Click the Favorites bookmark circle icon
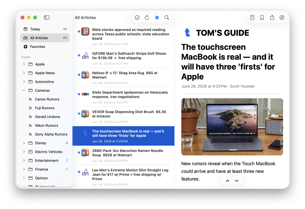 tap(25, 47)
